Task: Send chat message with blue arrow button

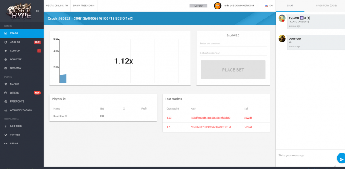Action: click(341, 158)
